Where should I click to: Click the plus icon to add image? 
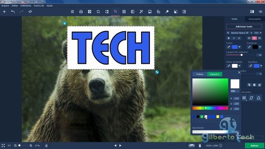click(x=5, y=12)
